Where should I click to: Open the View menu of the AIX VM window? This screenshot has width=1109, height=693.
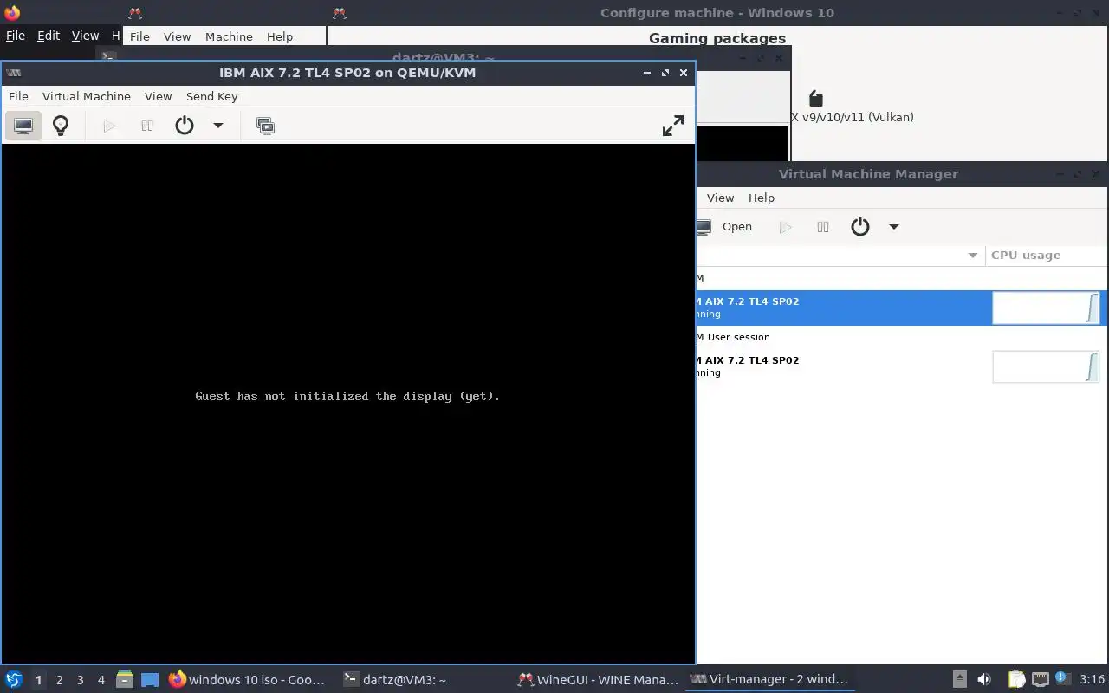[158, 96]
